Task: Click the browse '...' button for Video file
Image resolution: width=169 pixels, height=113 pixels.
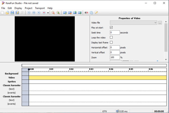Action: pyautogui.click(x=160, y=23)
